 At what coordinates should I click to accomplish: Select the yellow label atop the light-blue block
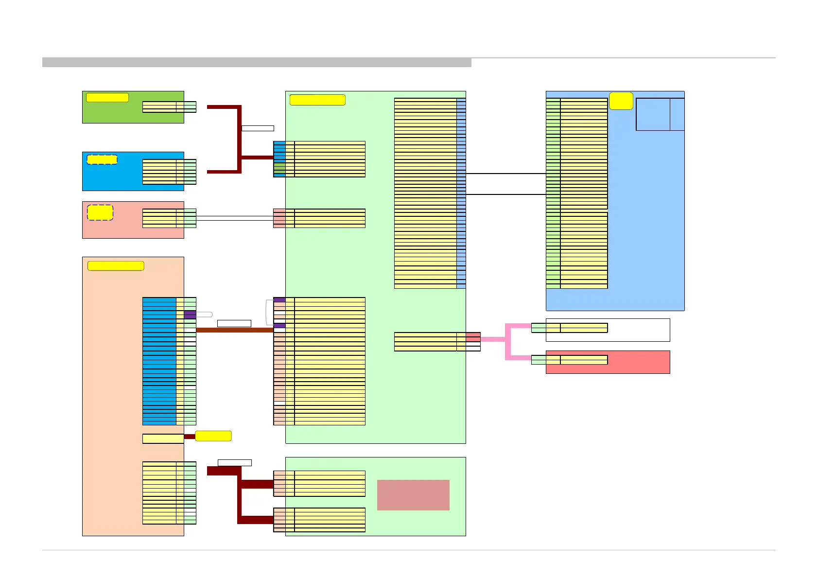[x=621, y=101]
